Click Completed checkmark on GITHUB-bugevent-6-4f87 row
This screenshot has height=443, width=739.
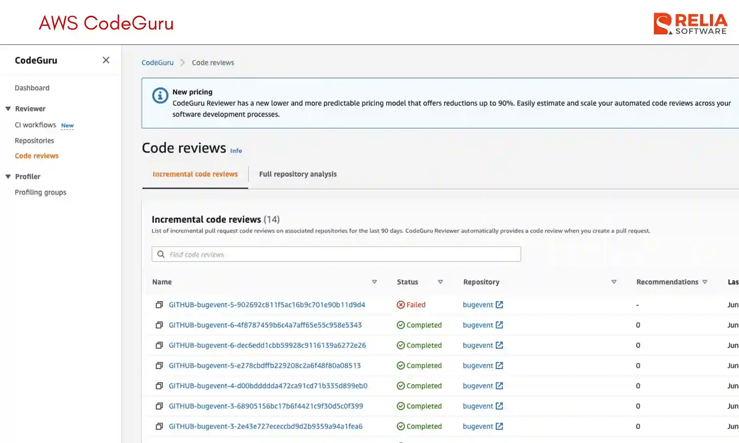(x=400, y=325)
